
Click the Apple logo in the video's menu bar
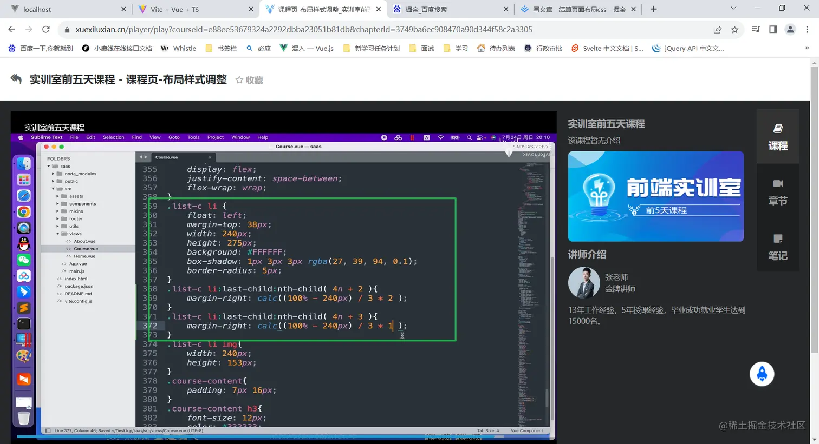(x=21, y=137)
